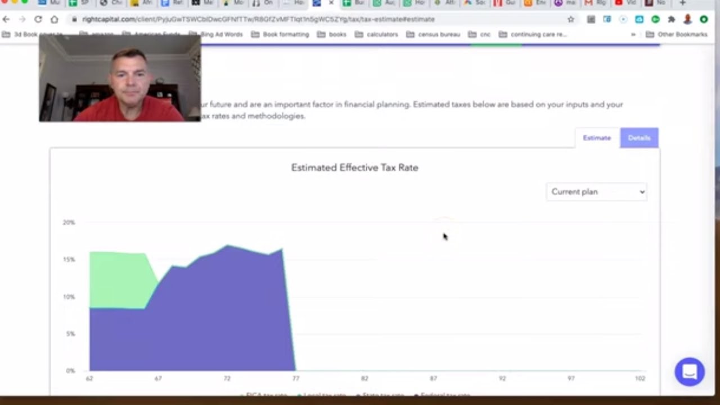This screenshot has width=720, height=405.
Task: Show hidden bookmarks via double chevron
Action: (x=633, y=34)
